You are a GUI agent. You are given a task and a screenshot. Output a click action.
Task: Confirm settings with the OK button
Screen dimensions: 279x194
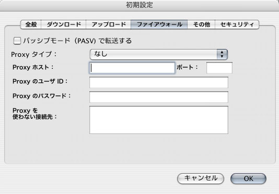pos(248,178)
